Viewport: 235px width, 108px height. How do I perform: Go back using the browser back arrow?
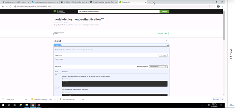point(3,6)
